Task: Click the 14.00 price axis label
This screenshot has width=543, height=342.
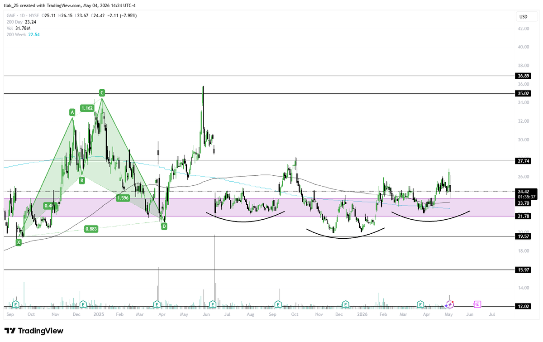Action: click(523, 288)
